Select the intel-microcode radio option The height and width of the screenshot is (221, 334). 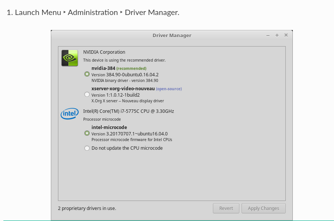[87, 133]
